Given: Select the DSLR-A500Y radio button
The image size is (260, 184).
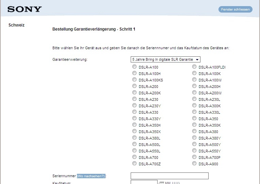Looking at the screenshot, I should click(194, 144).
